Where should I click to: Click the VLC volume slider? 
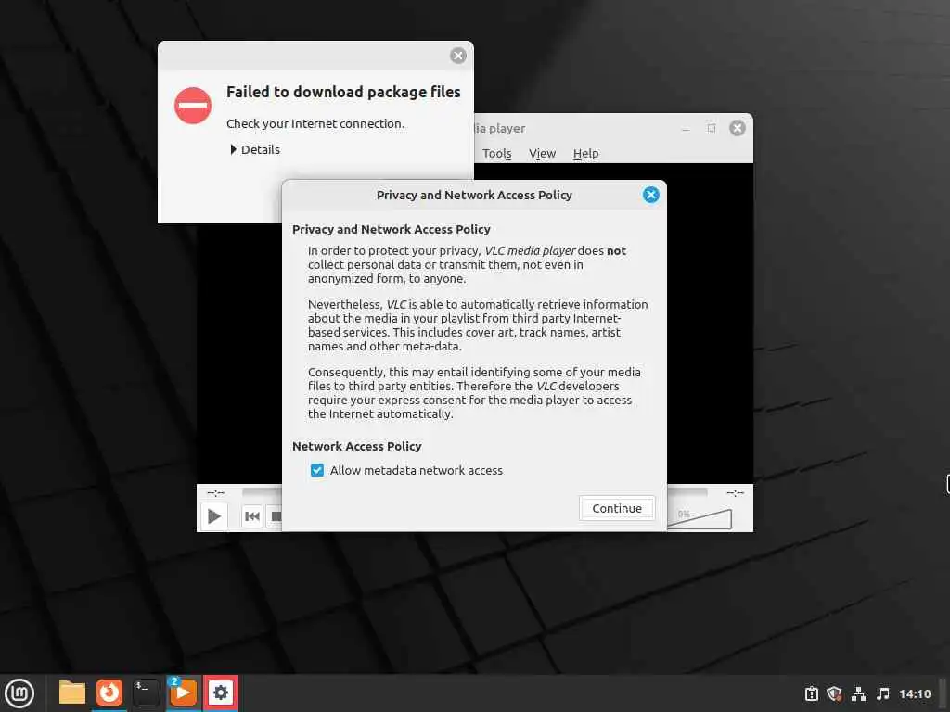pos(700,517)
